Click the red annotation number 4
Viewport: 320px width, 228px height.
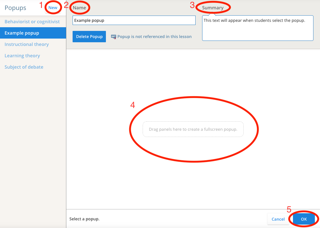tap(132, 105)
